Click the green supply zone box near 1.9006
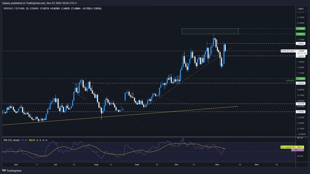The height and width of the screenshot is (174, 310). [210, 32]
